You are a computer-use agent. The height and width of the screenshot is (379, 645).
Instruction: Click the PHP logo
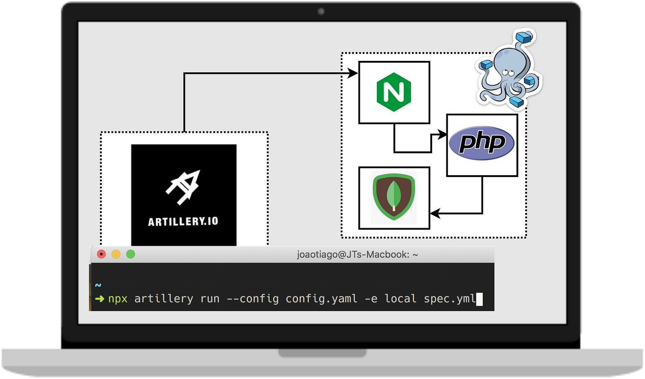[x=481, y=144]
